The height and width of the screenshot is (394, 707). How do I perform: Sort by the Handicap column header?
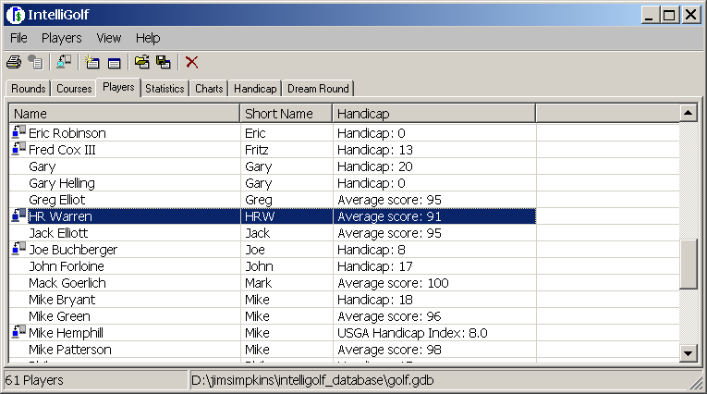434,113
